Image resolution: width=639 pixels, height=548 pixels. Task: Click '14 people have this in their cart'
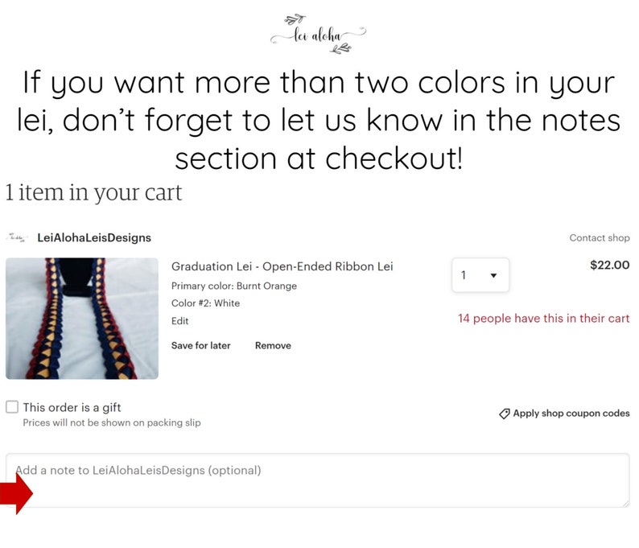tap(544, 318)
